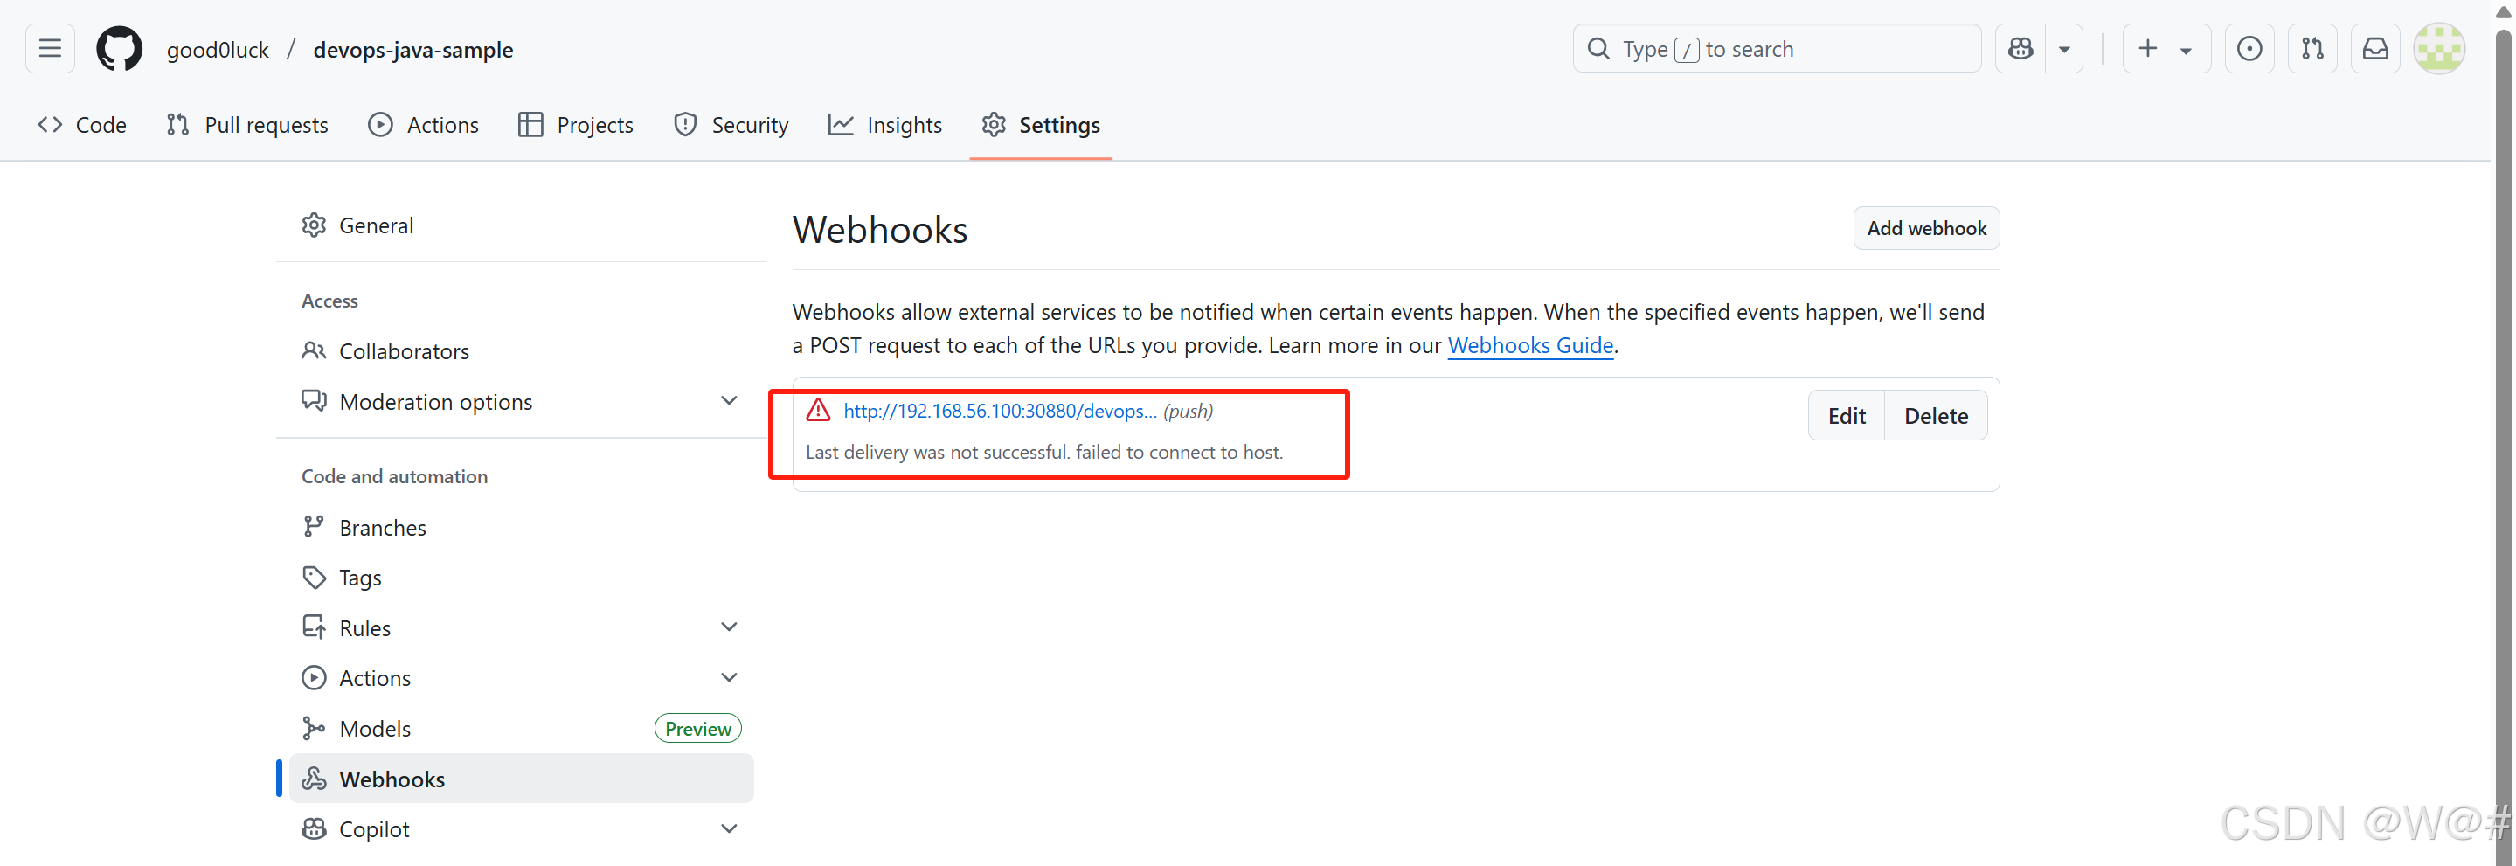Click the General gear icon

point(314,225)
